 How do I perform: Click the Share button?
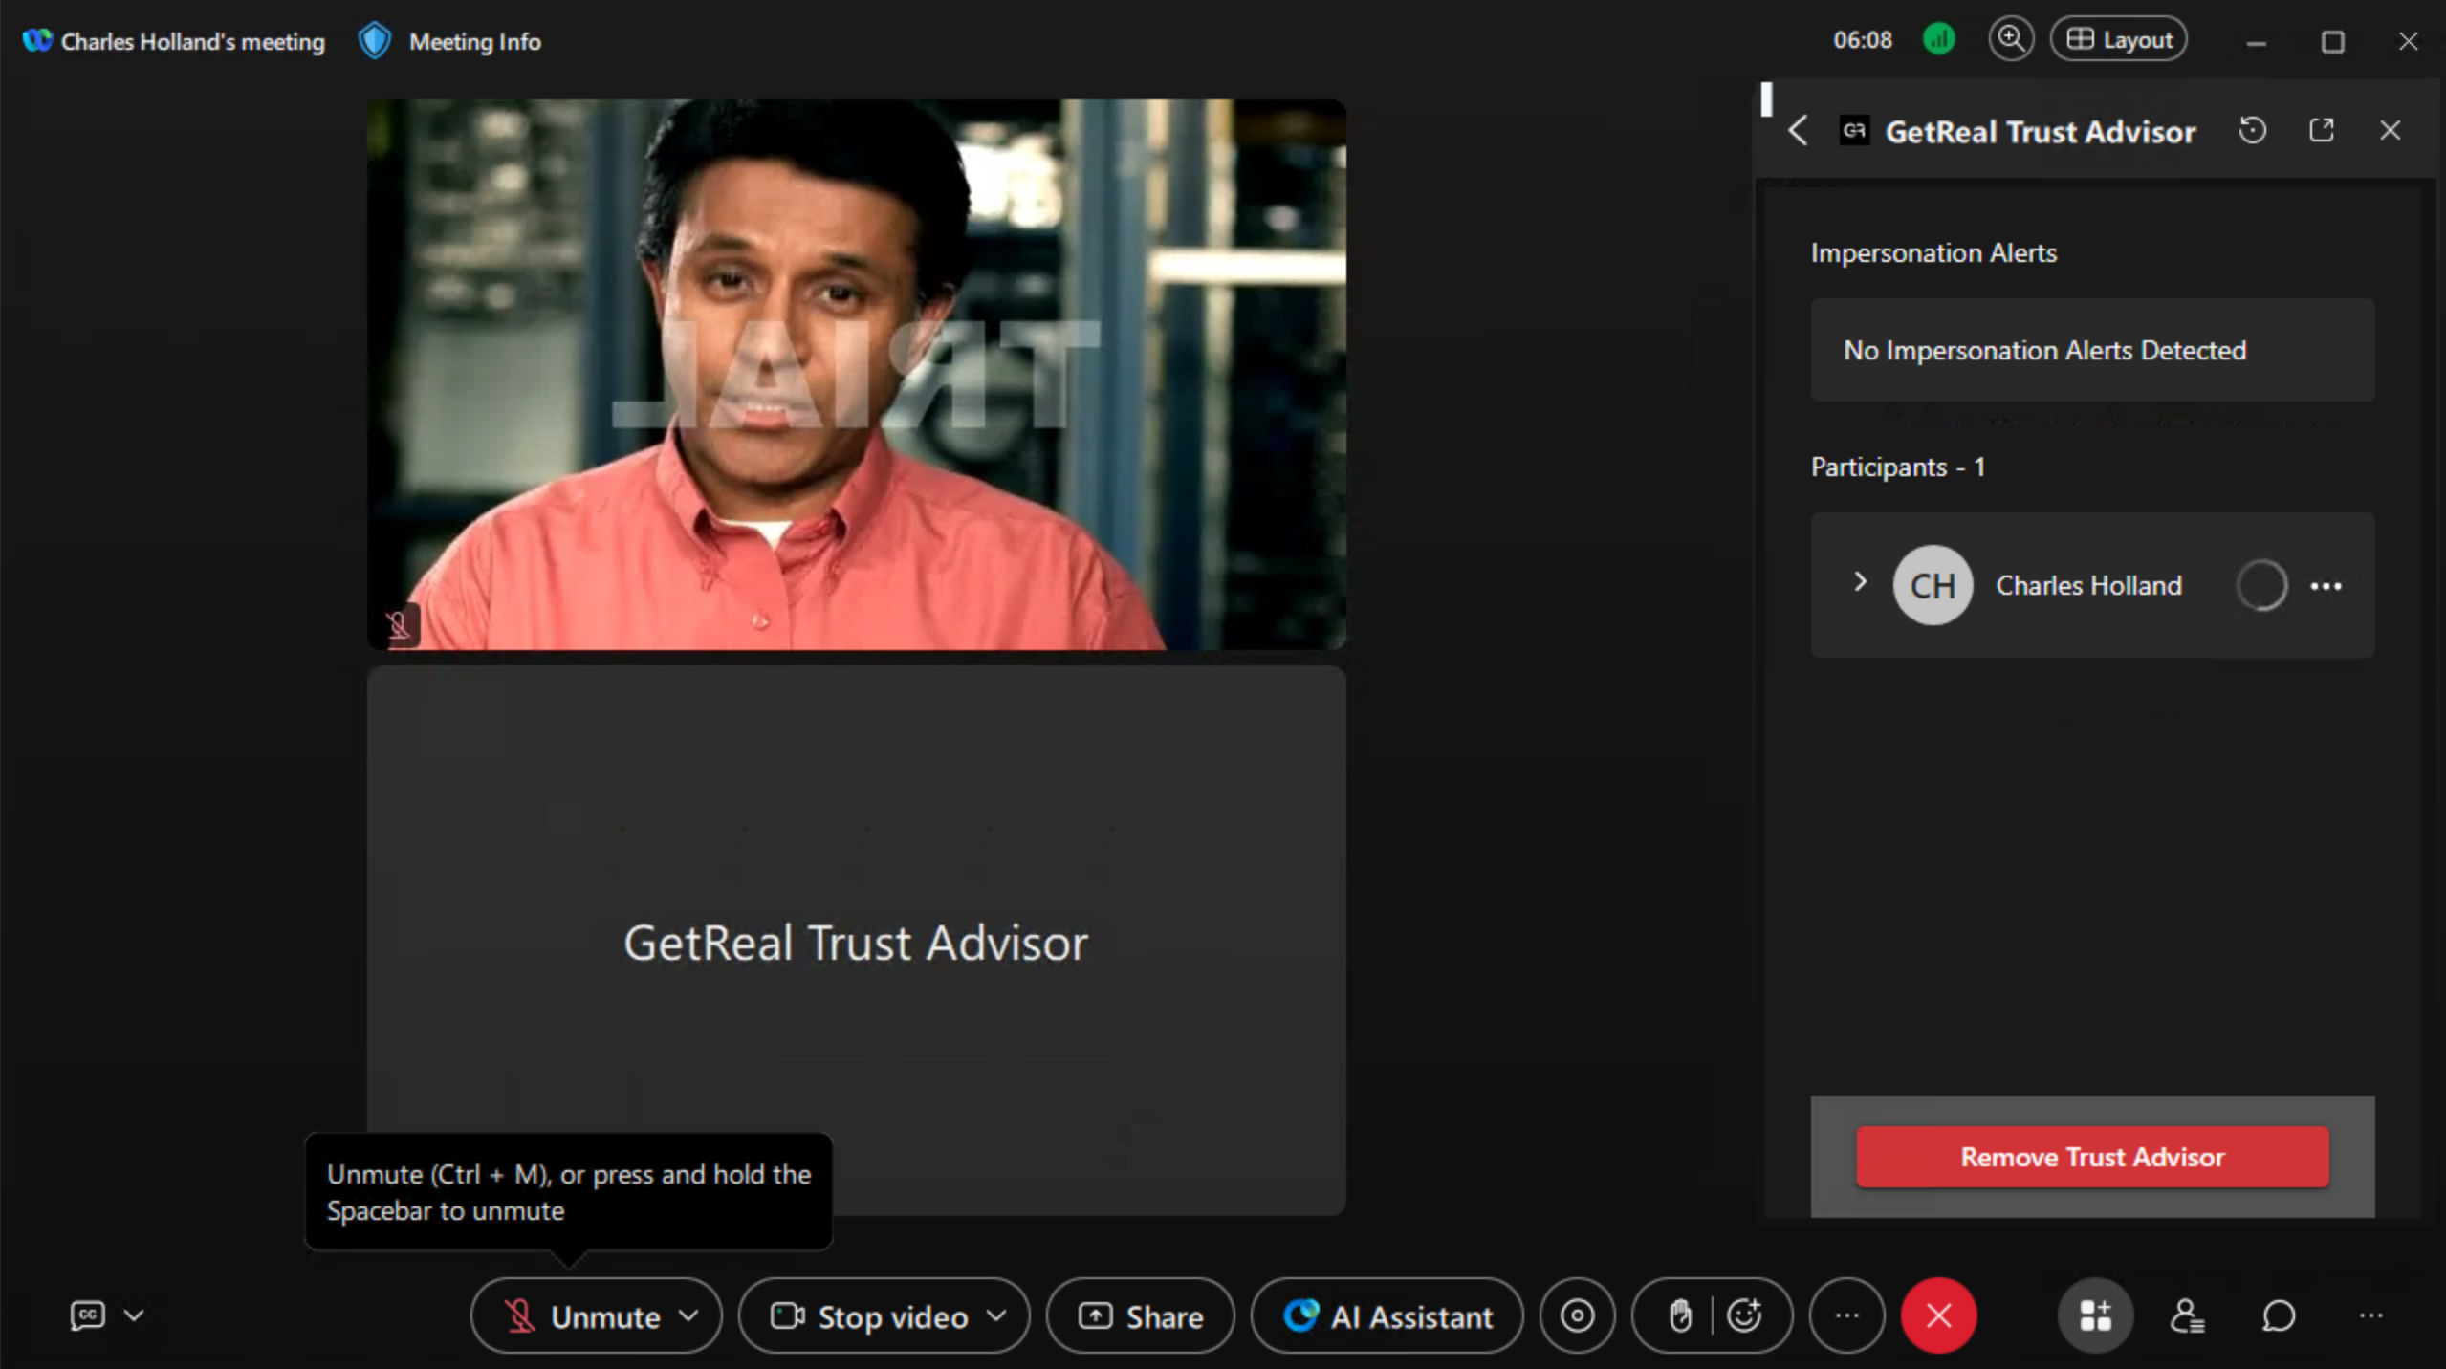click(1140, 1315)
